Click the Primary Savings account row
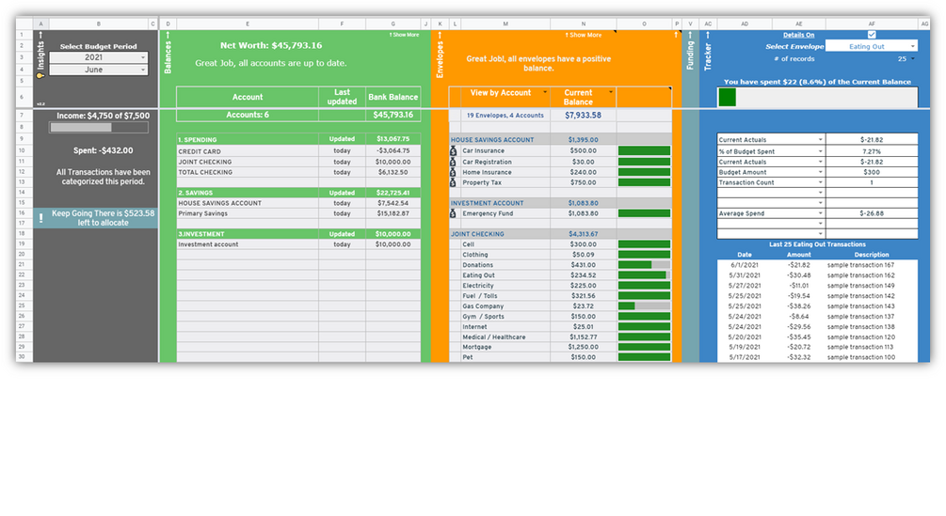Screen dimensions: 946x516 298,213
